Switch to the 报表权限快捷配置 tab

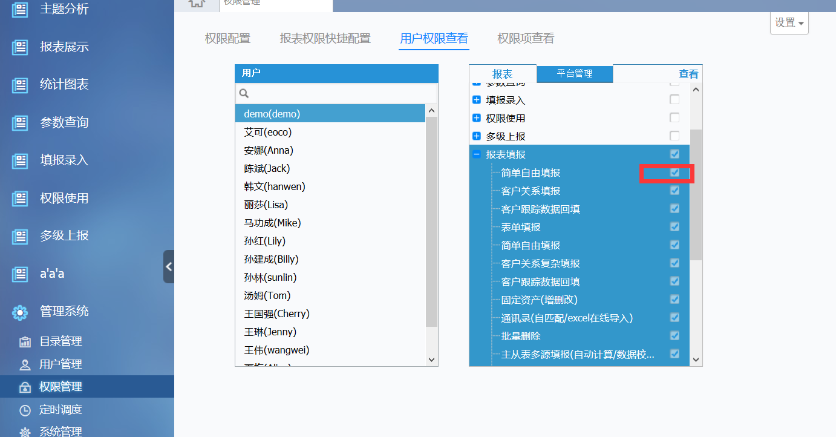(x=325, y=39)
